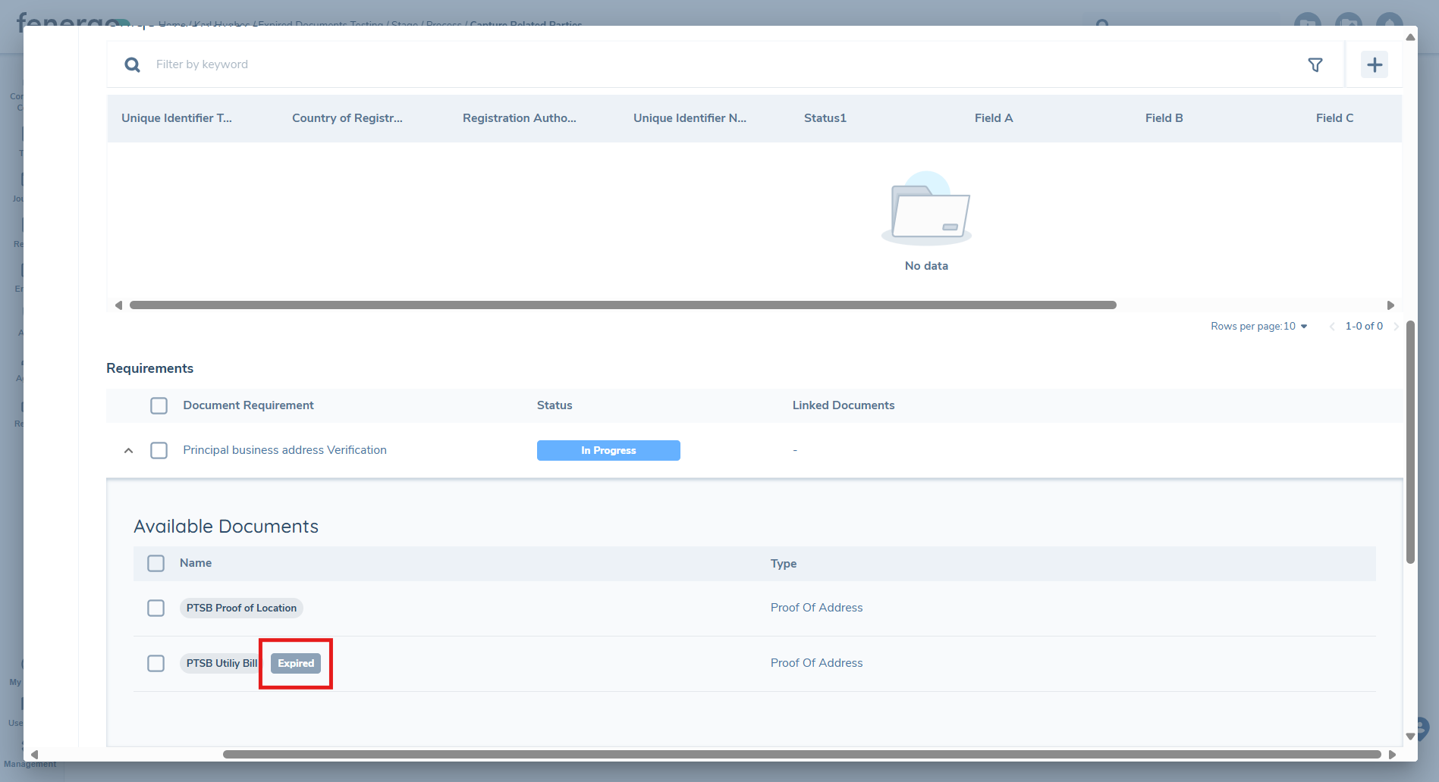This screenshot has height=782, width=1439.
Task: Open the filter options via funnel icon
Action: (x=1316, y=64)
